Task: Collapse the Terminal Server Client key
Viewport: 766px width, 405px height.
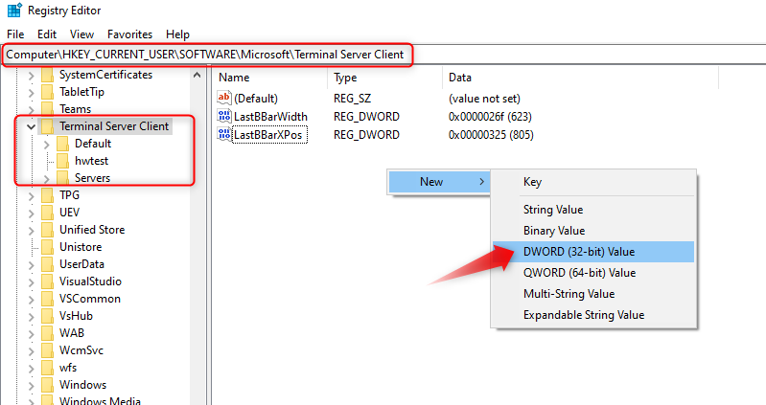Action: coord(32,127)
